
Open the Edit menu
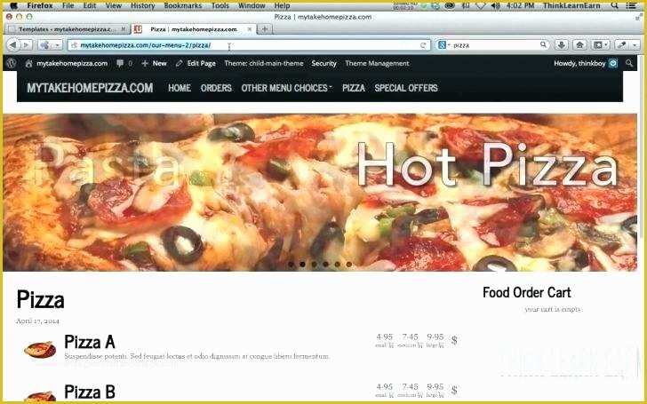[x=89, y=5]
